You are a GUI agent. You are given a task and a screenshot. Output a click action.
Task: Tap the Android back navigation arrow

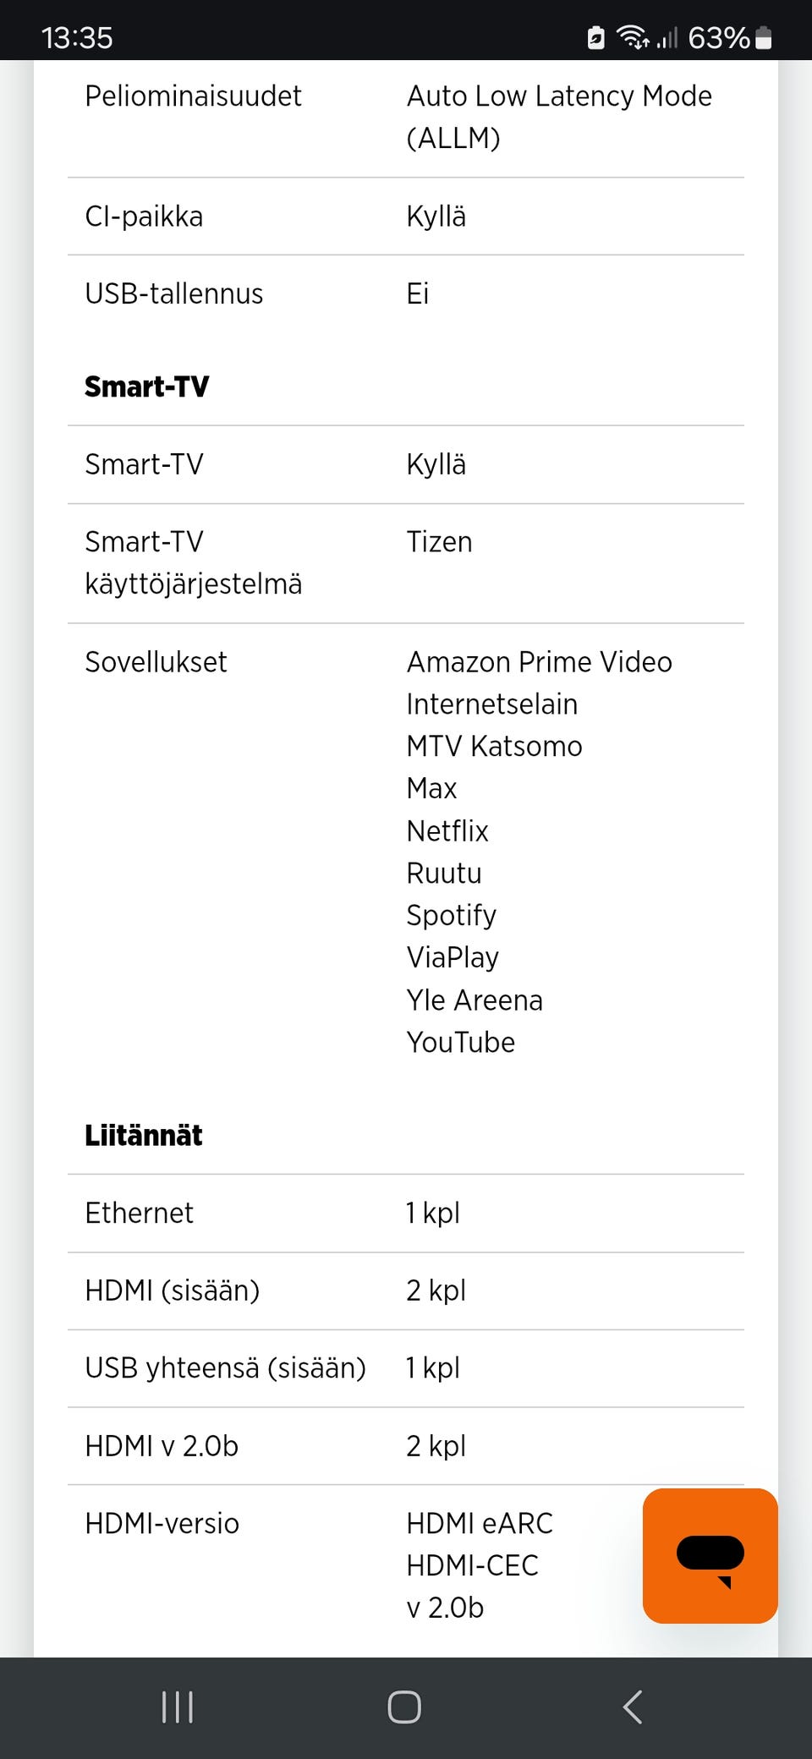[x=633, y=1707]
